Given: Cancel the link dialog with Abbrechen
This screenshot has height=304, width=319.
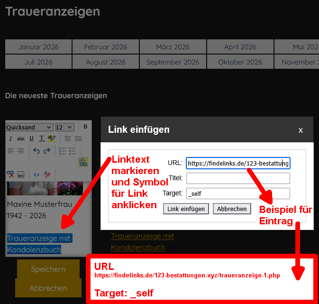Looking at the screenshot, I should click(232, 209).
